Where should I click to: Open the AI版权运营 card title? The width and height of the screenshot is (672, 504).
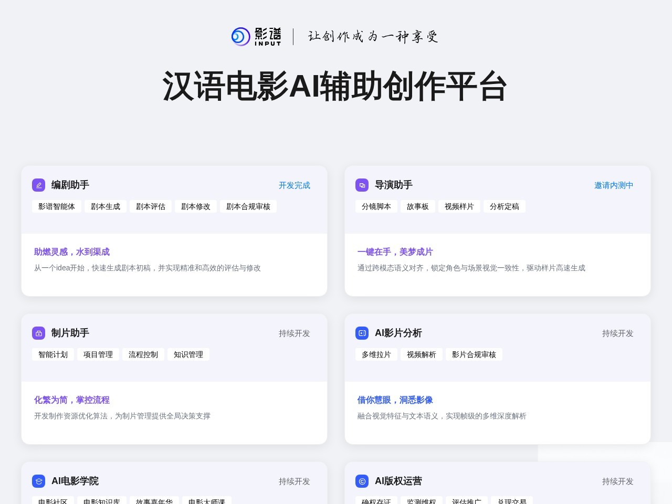coord(398,481)
